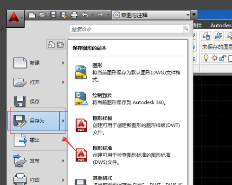Open the 未保存的图层 layer state dropdown
Viewport: 232px width, 185px height.
[x=217, y=47]
